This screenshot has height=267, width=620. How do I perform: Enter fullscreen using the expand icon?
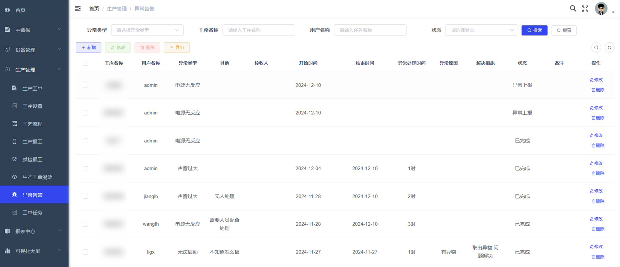tap(585, 9)
